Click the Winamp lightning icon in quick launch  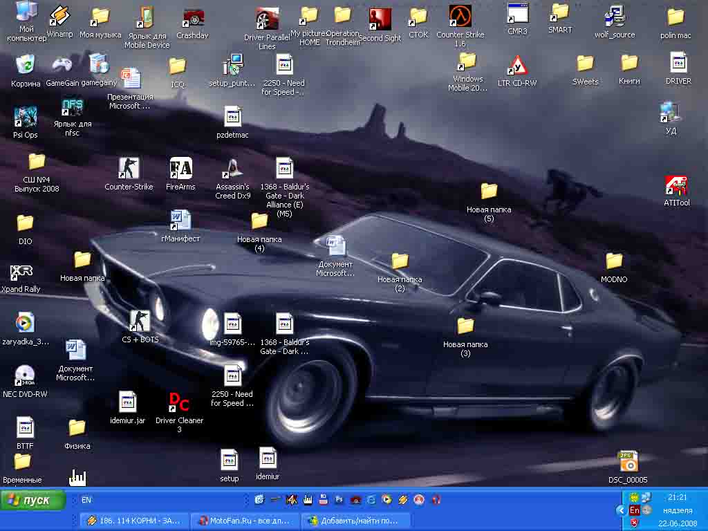(403, 499)
